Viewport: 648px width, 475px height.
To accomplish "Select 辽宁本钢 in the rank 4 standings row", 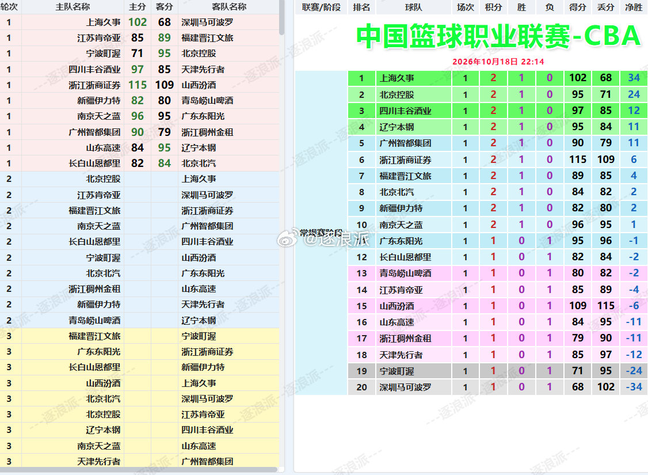I will point(397,127).
